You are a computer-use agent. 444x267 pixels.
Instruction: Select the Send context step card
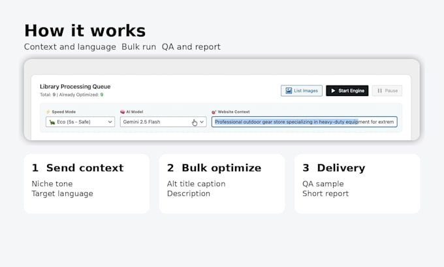[87, 183]
